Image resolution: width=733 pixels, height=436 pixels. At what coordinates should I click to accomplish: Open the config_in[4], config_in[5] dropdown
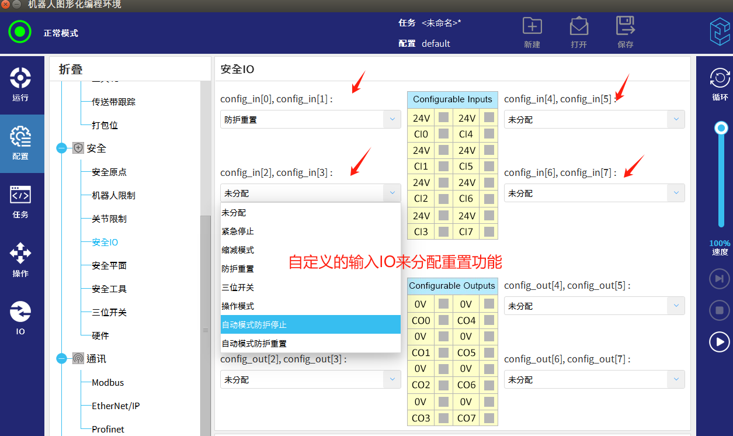(594, 120)
